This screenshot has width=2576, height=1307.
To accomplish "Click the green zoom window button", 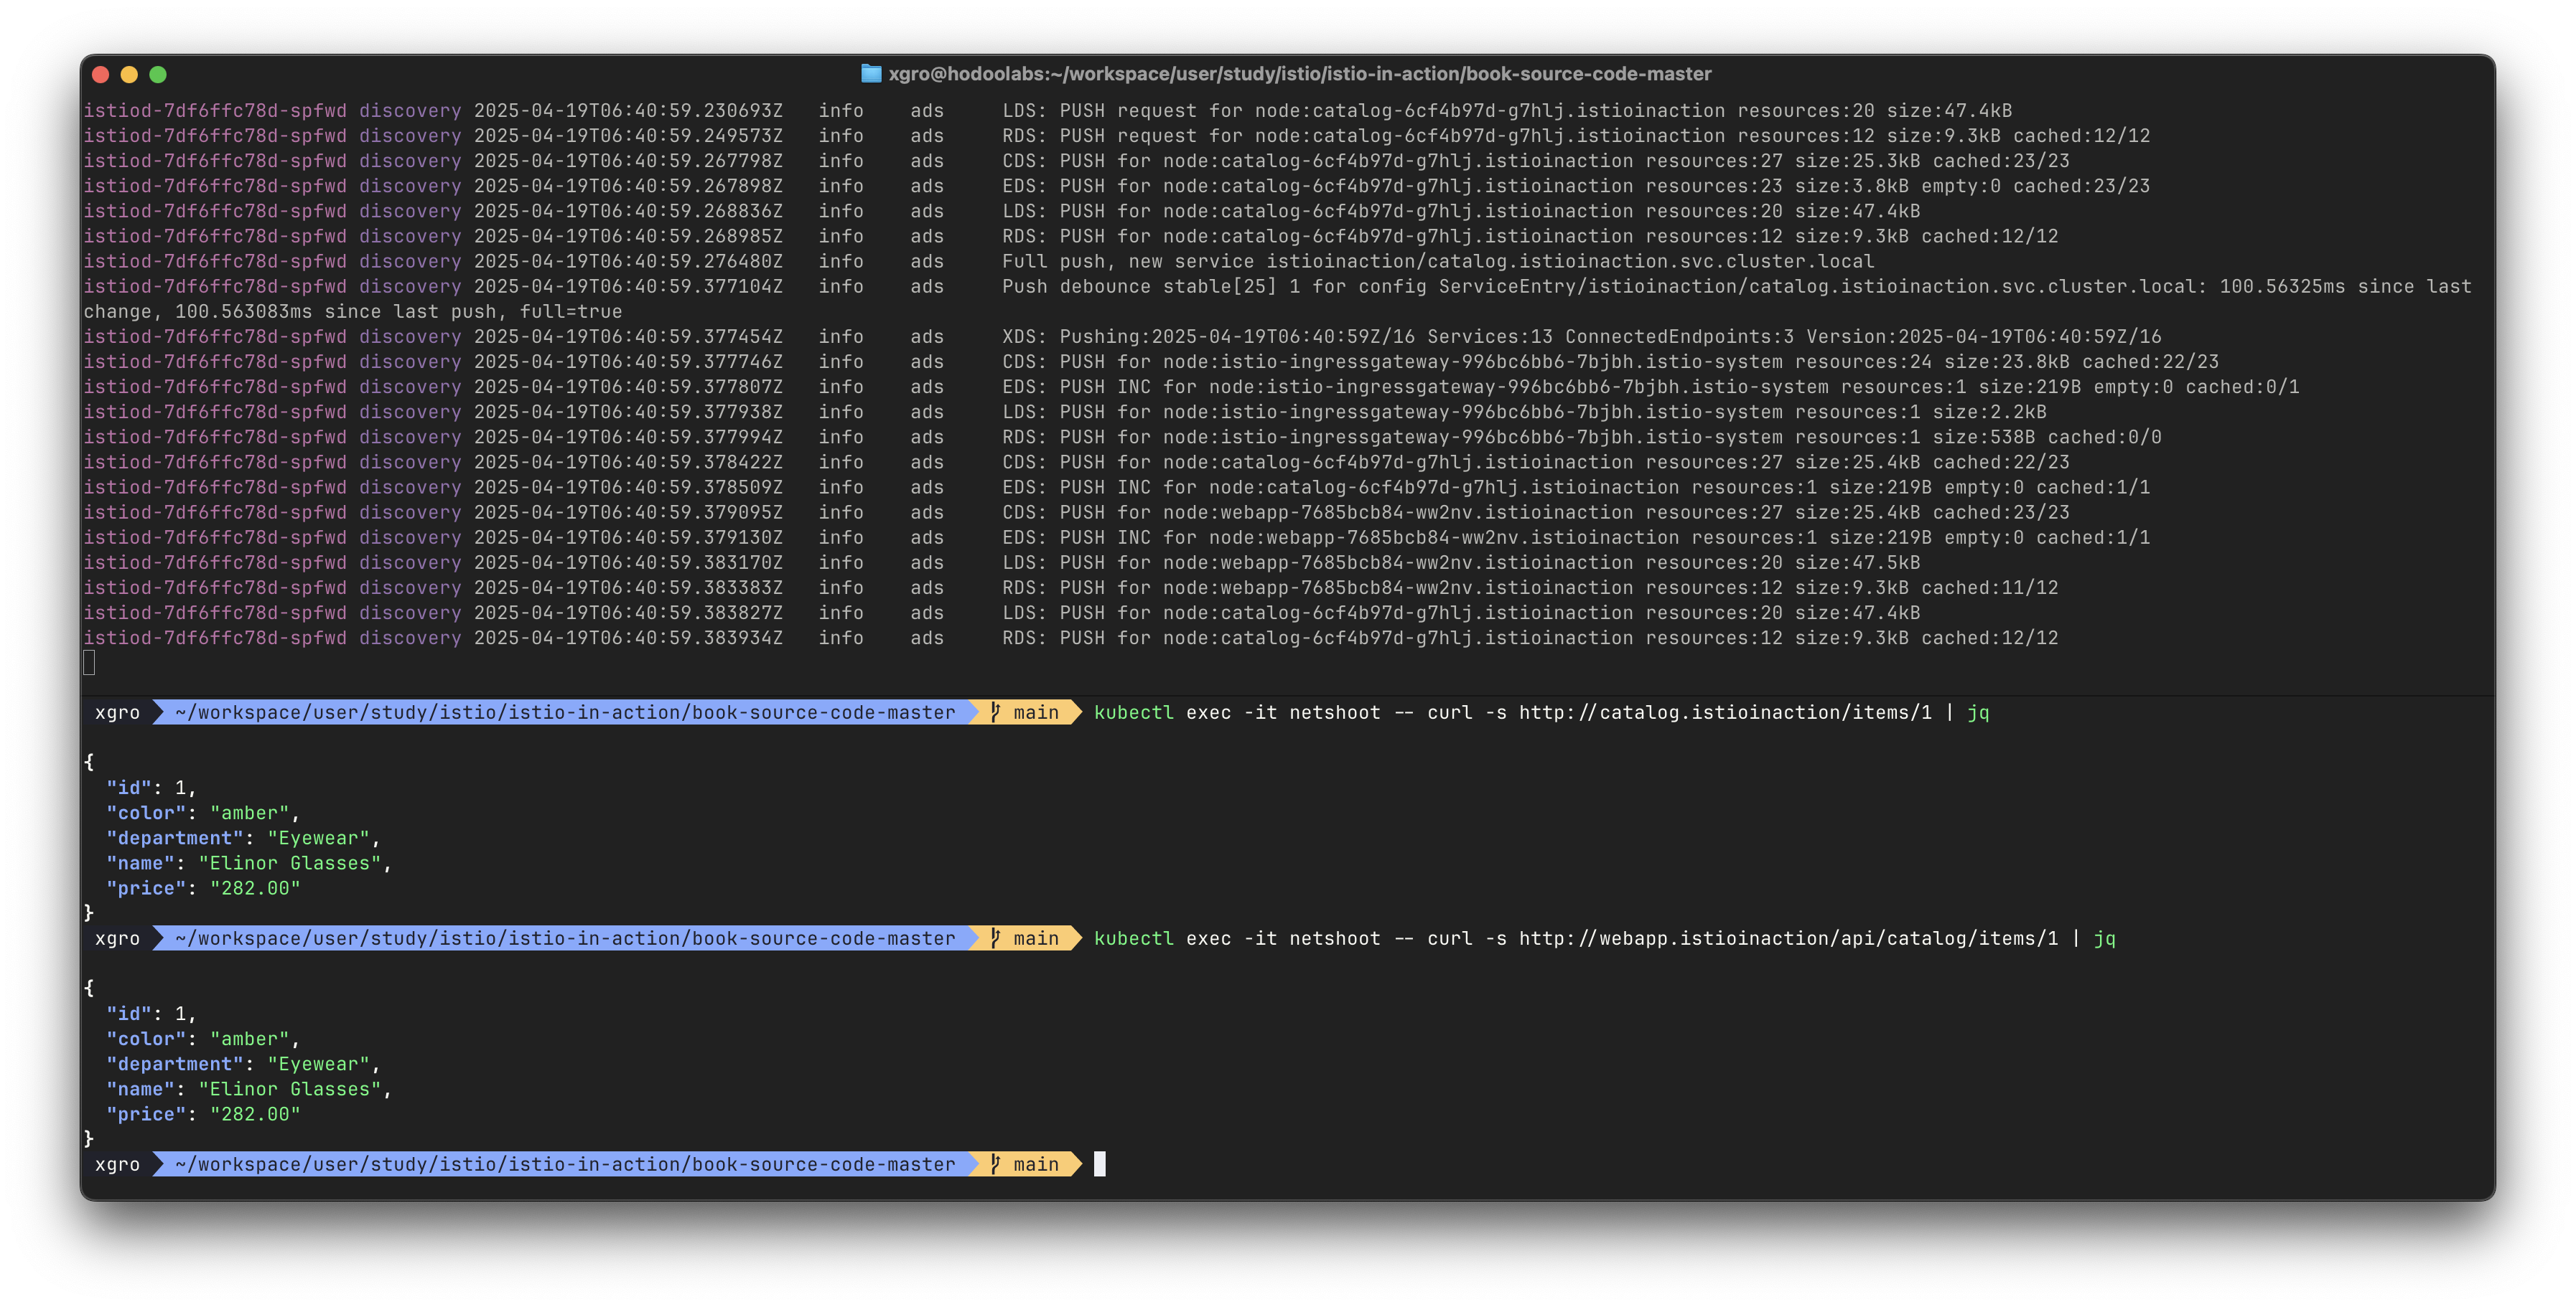I will click(158, 74).
